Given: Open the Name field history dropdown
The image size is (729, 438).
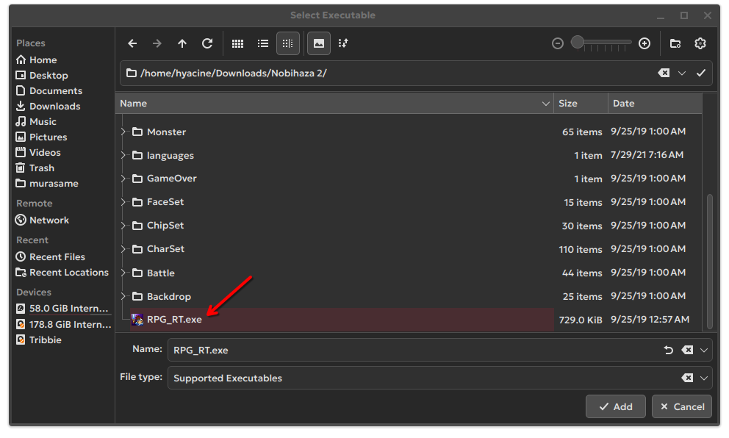Looking at the screenshot, I should click(705, 350).
